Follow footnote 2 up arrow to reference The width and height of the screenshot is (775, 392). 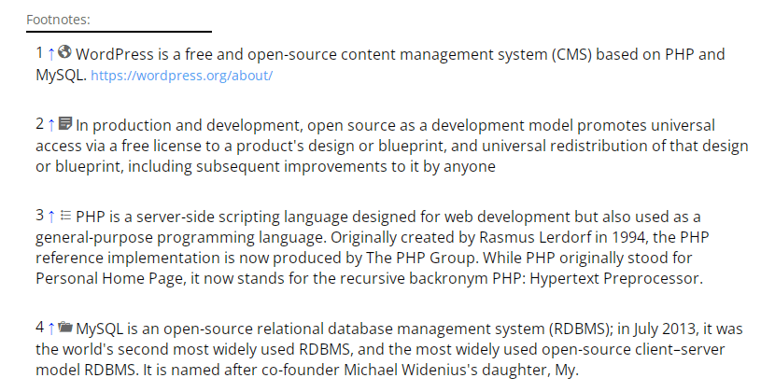click(51, 125)
